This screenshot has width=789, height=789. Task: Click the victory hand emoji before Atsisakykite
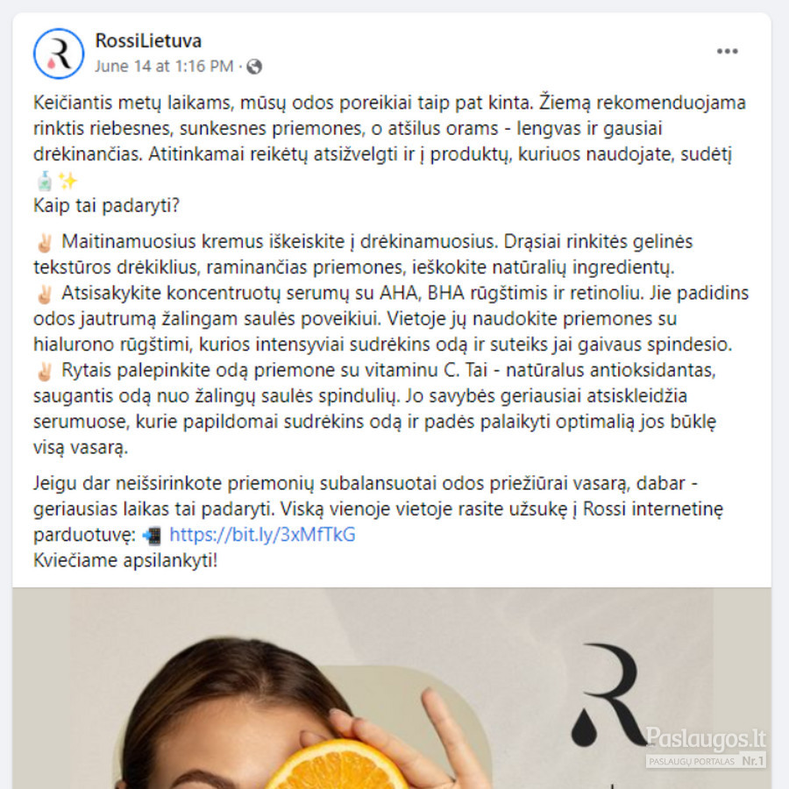[x=45, y=294]
